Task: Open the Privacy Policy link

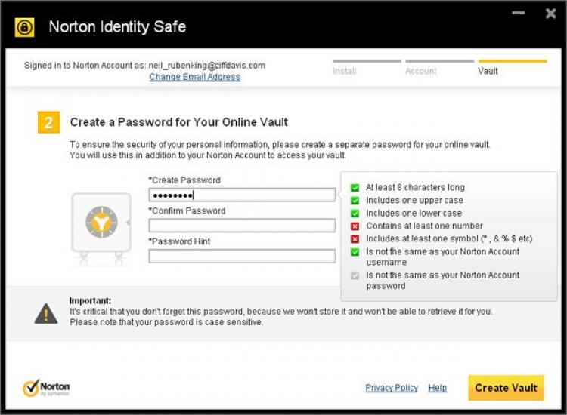Action: [392, 388]
